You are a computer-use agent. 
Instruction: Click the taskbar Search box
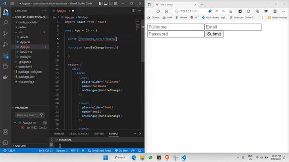120,157
